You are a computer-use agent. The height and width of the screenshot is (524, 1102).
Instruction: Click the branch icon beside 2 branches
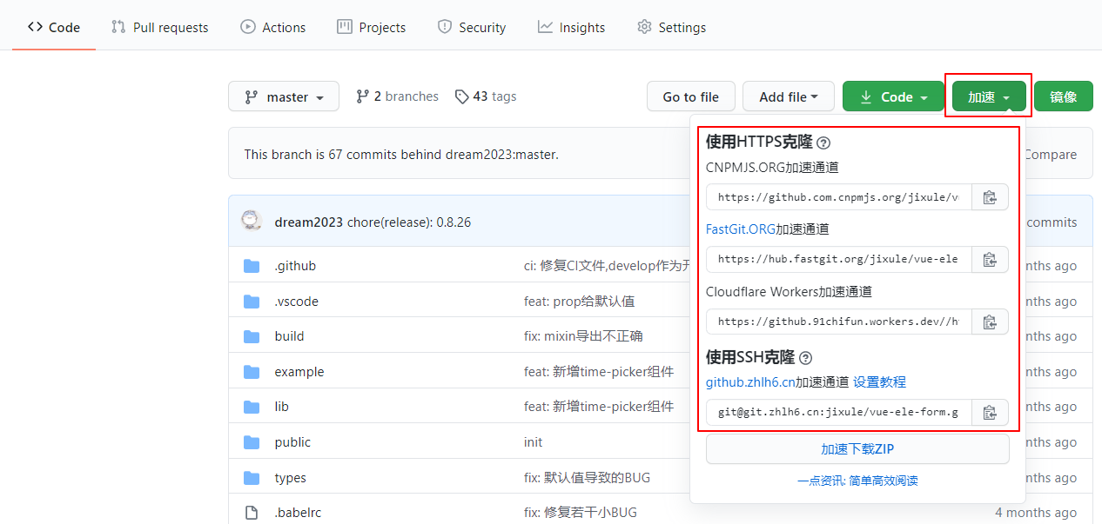point(361,96)
